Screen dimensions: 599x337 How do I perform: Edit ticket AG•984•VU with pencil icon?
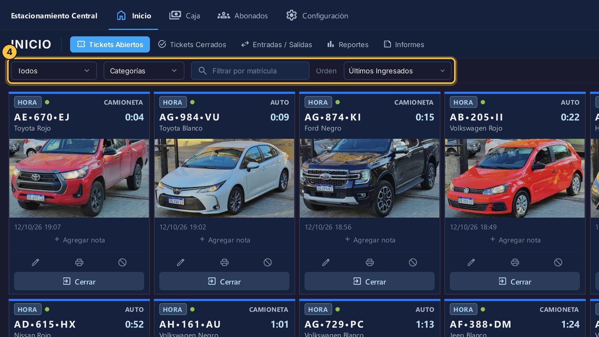click(181, 262)
